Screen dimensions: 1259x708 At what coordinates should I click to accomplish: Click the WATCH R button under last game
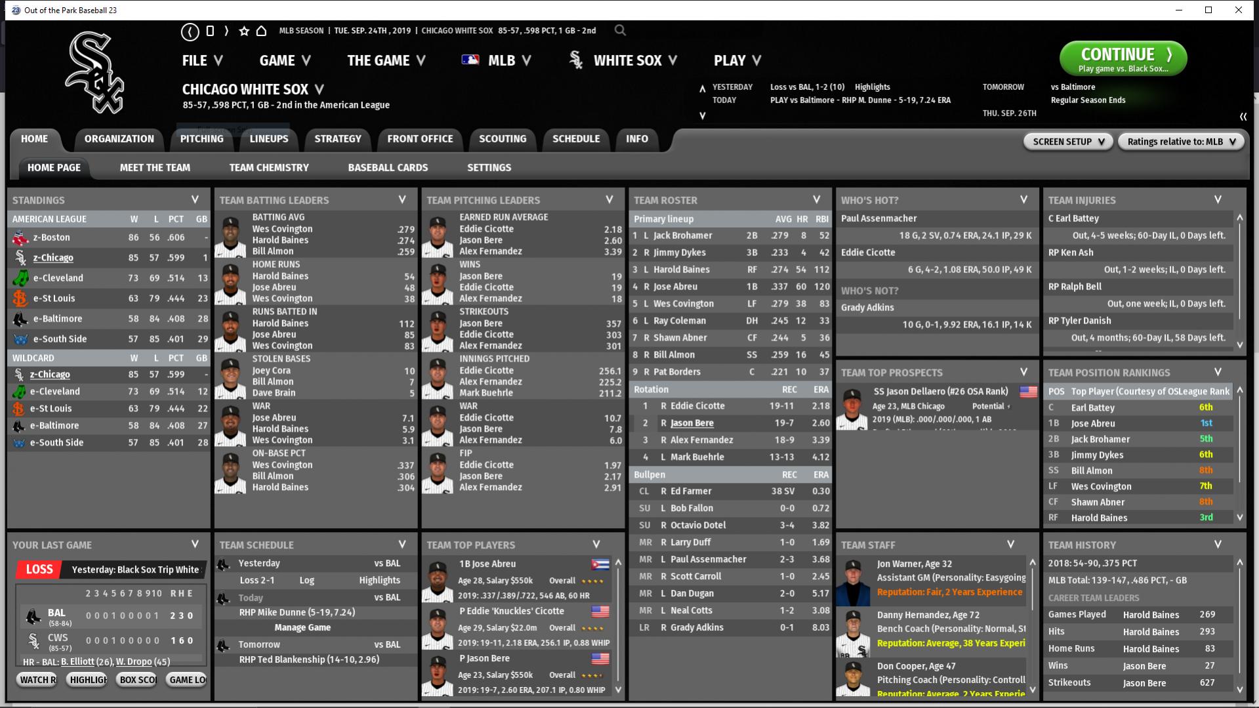click(x=37, y=680)
